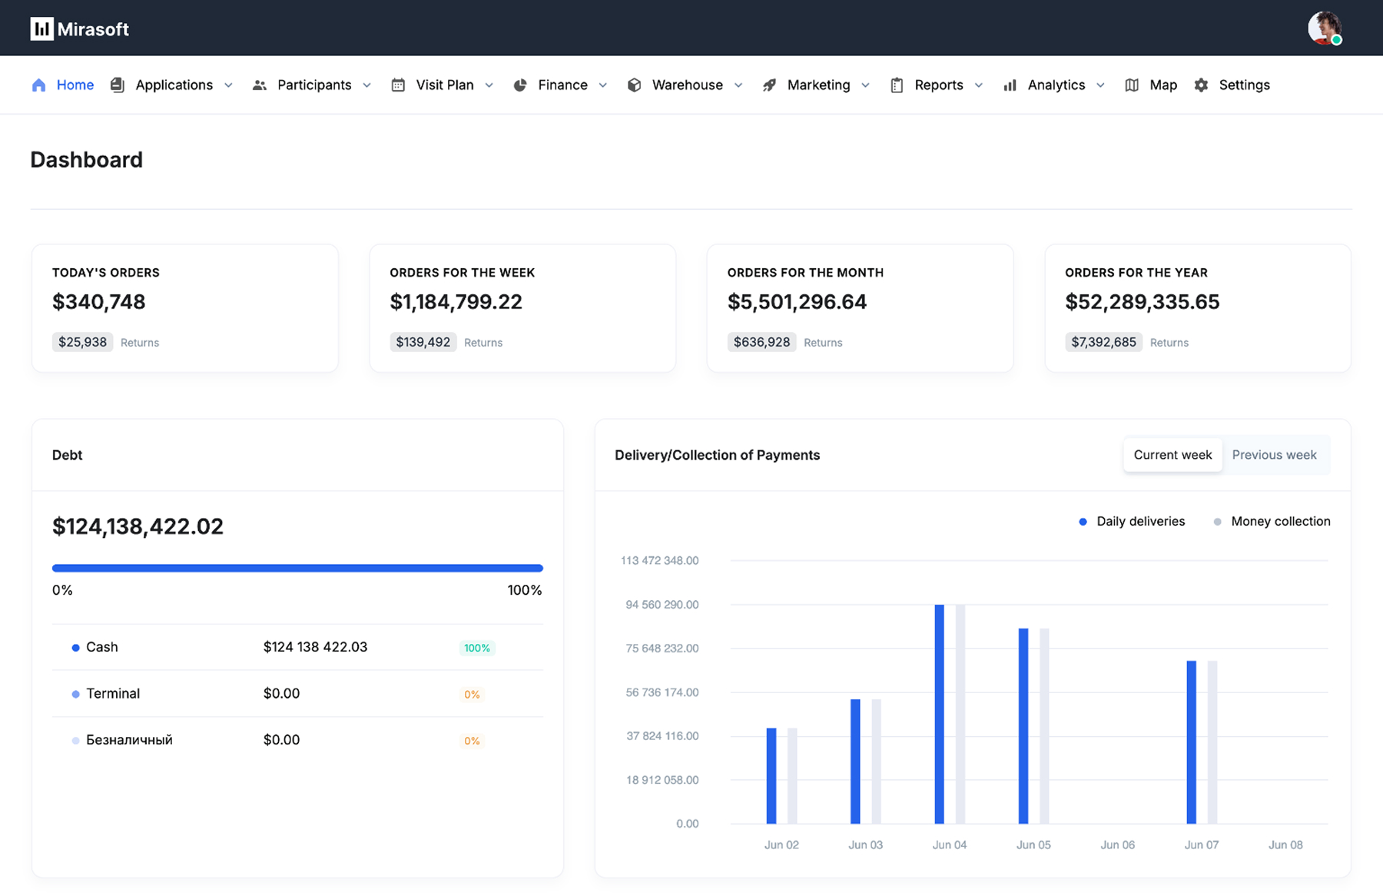Open the Warehouse dropdown chevron
Image resolution: width=1383 pixels, height=896 pixels.
738,85
